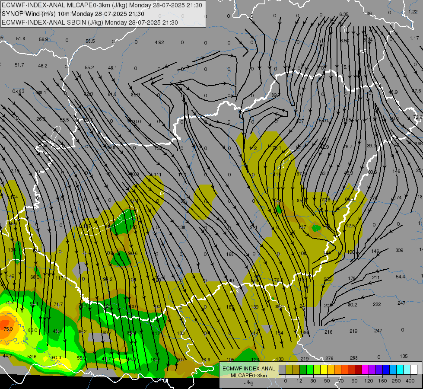423x389 pixels.
Task: Click the 0.183 value on the map
Action: (18, 91)
